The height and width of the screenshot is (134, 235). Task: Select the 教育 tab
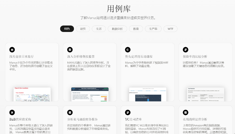[x=136, y=29]
